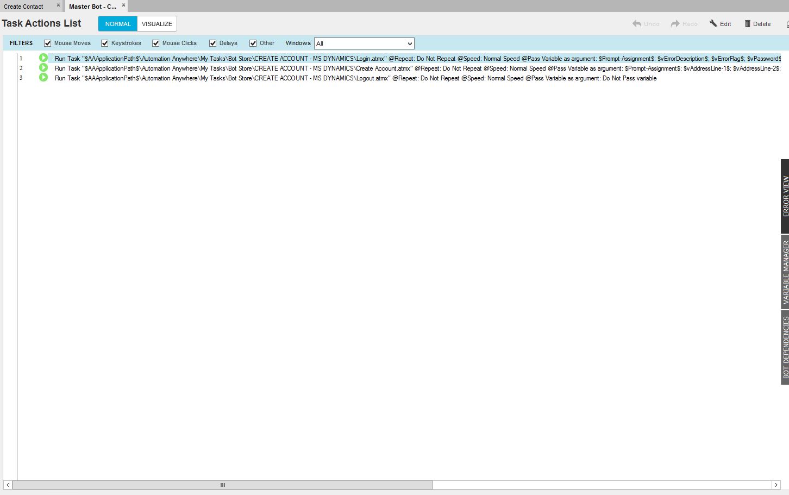The width and height of the screenshot is (789, 495).
Task: Select the Run Task Create Account.atmx line
Action: point(417,68)
